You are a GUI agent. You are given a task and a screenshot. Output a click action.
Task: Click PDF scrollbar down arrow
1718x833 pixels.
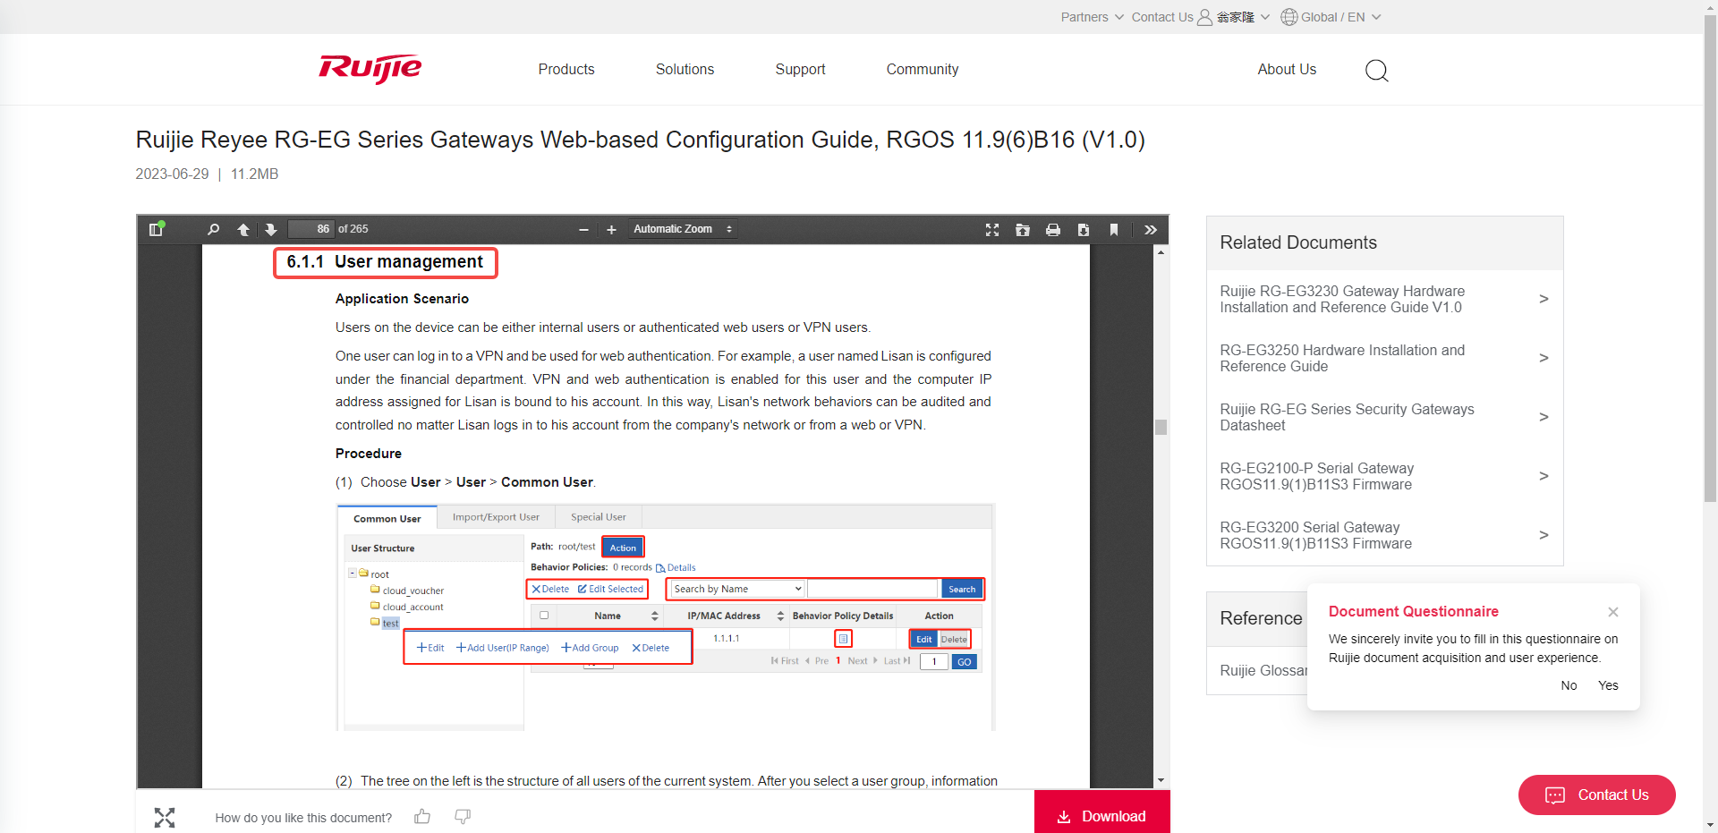point(1161,780)
